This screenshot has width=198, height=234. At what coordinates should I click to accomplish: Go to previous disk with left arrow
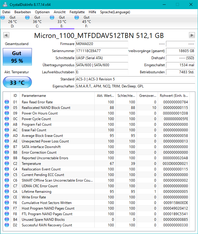(6, 35)
